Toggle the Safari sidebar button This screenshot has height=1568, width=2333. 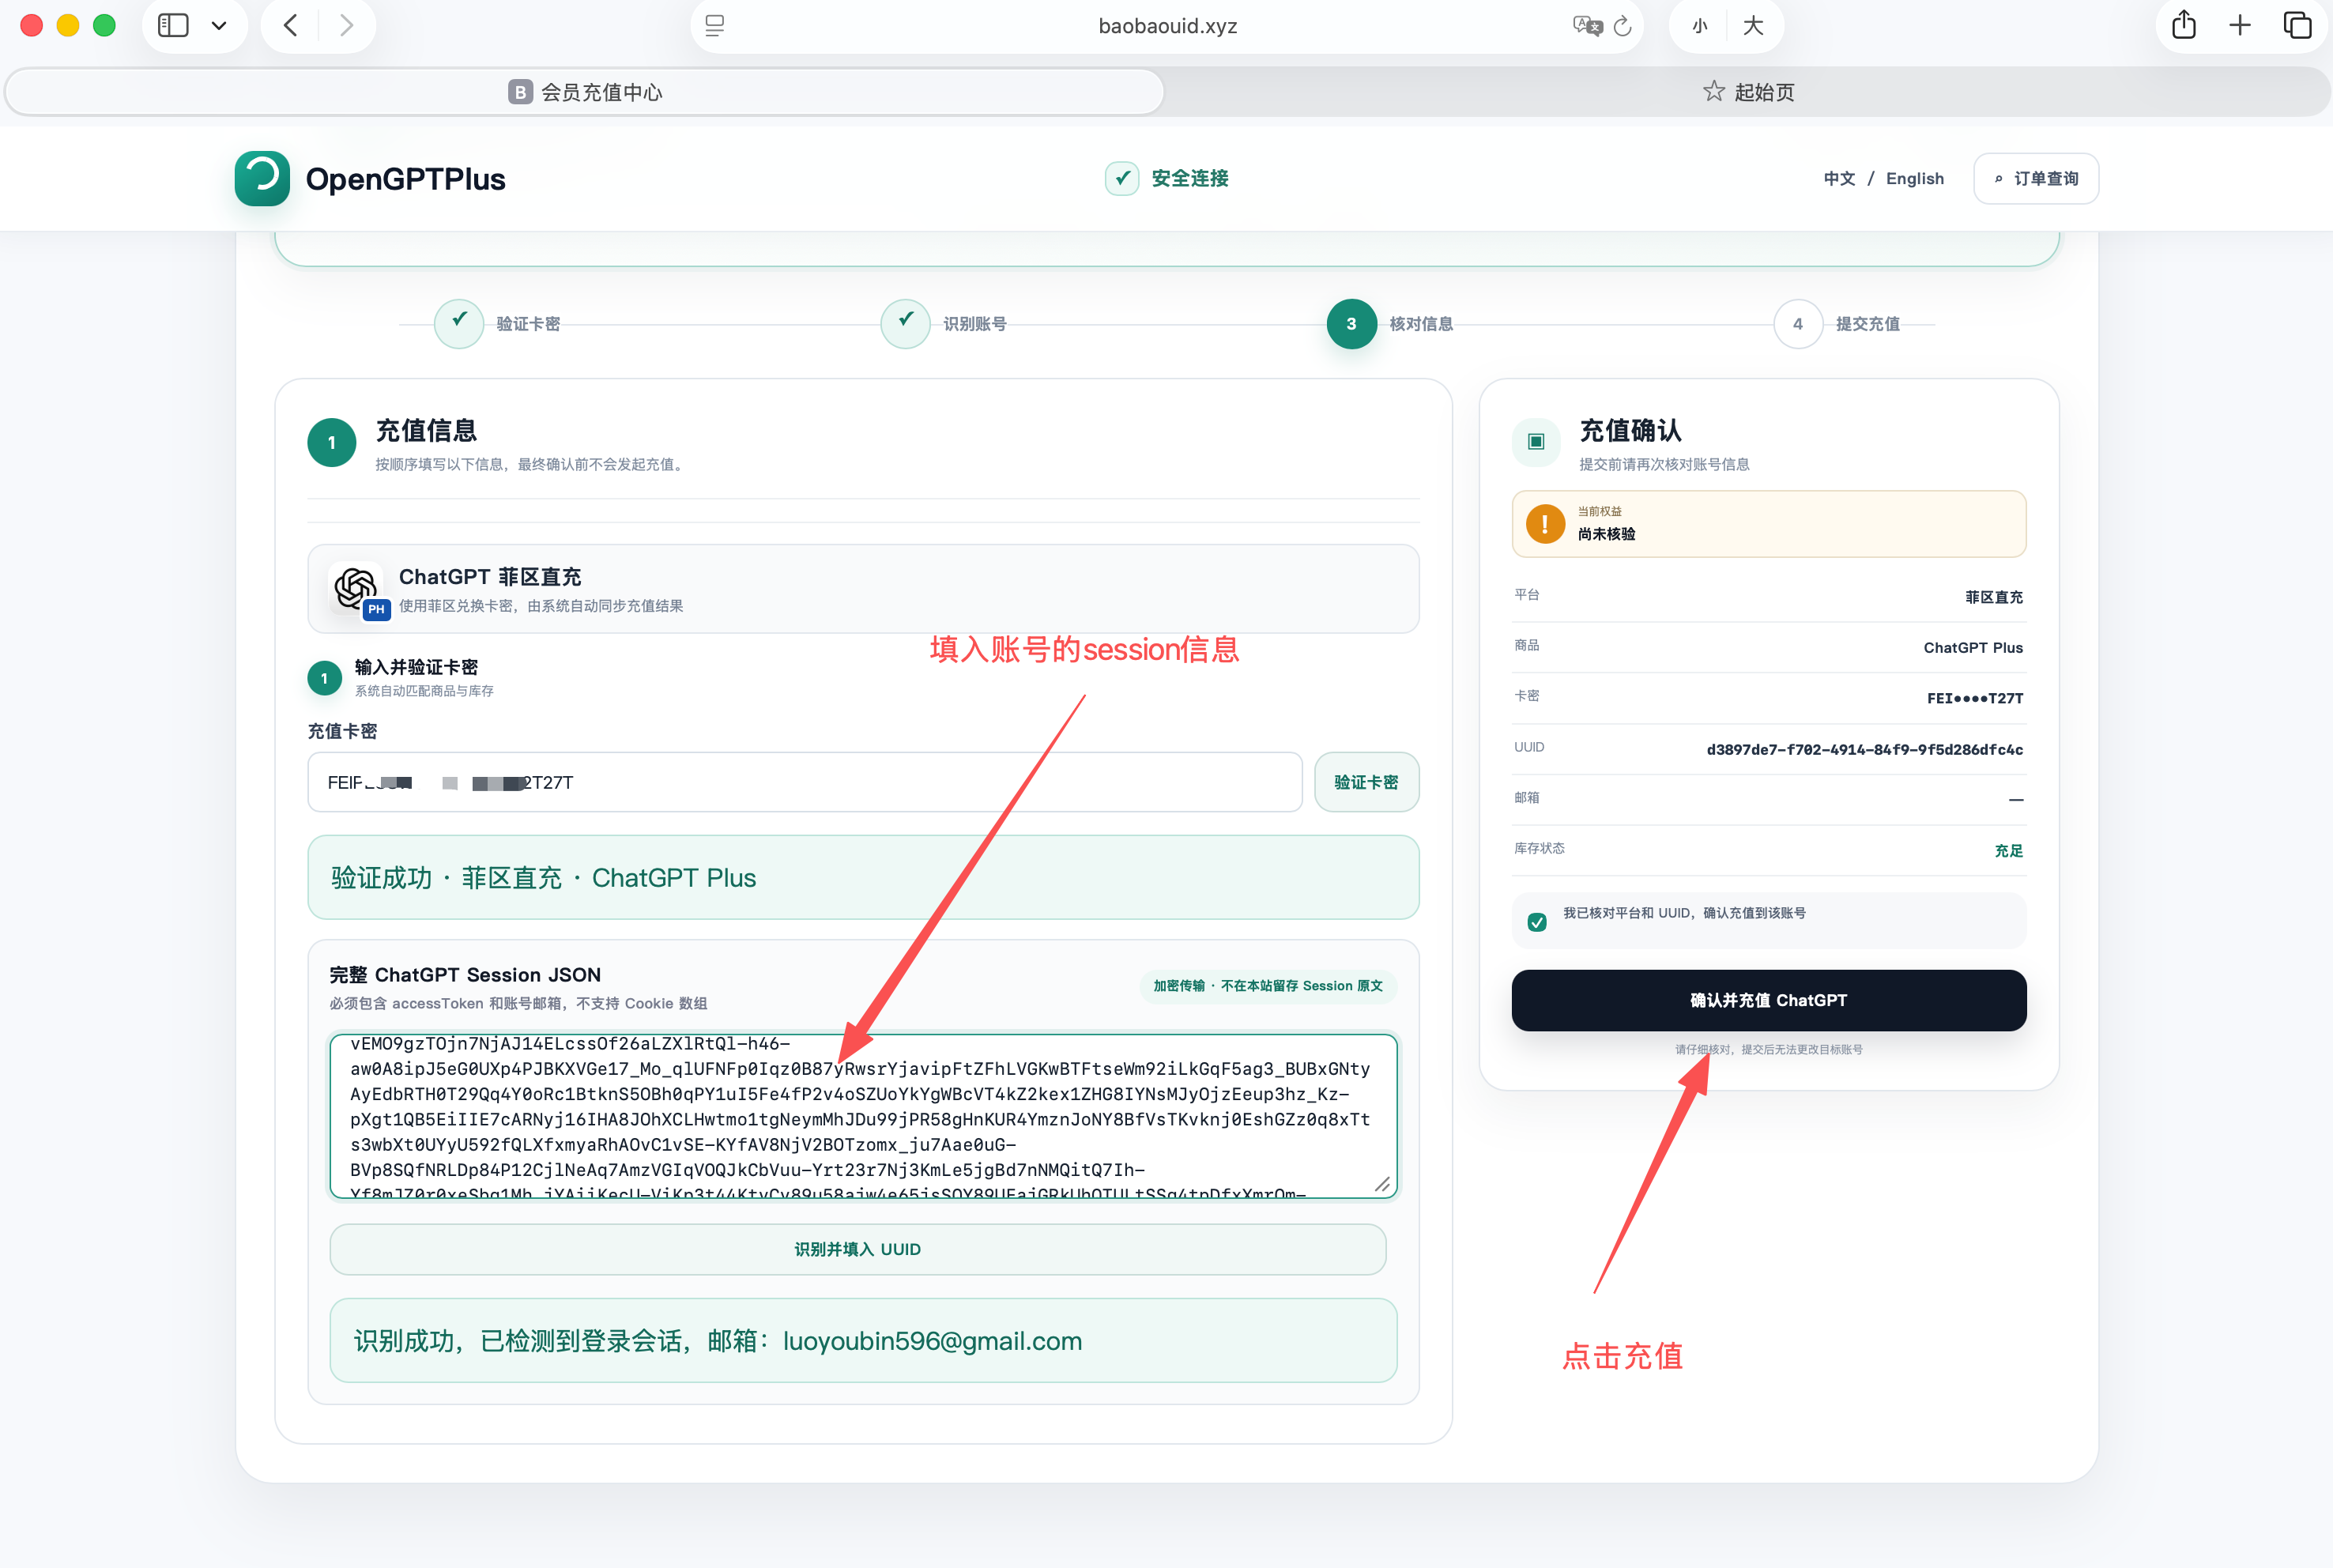173,25
